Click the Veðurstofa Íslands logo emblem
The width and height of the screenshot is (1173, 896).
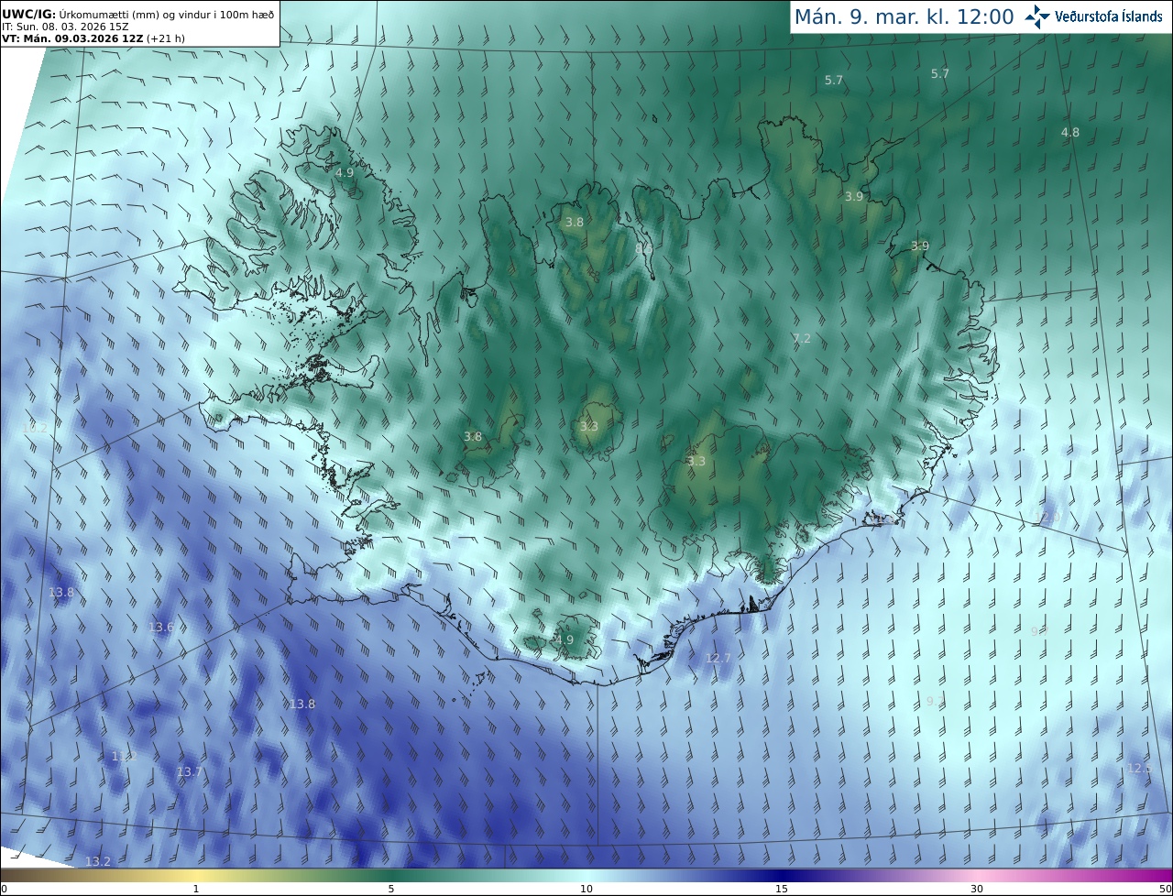[x=1037, y=16]
